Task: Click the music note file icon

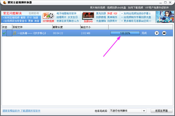Action: coord(14,33)
